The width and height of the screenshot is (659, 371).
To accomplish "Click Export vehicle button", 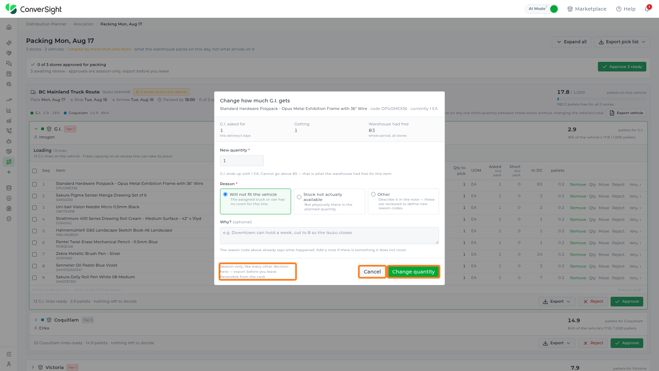I will [626, 113].
